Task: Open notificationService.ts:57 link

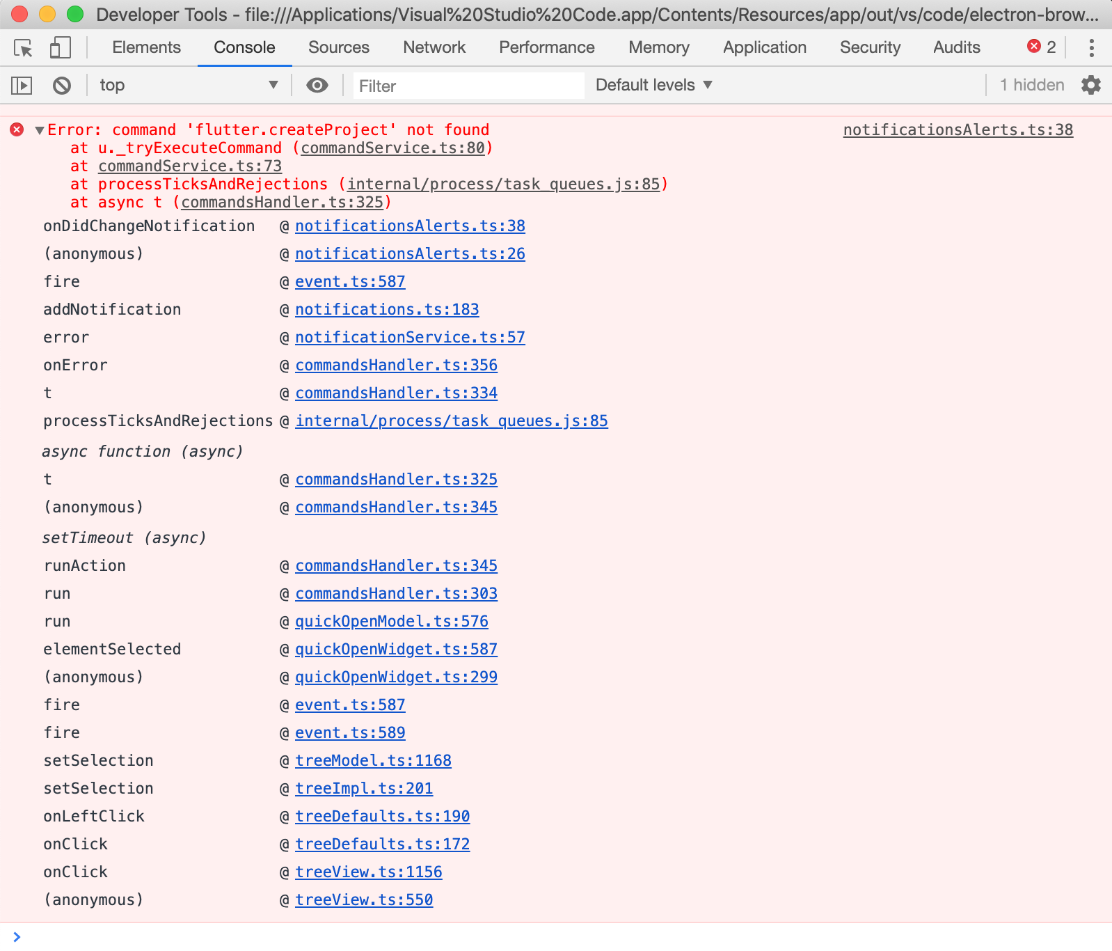Action: (410, 337)
